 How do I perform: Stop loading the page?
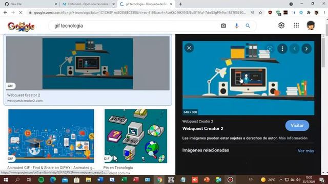point(20,12)
